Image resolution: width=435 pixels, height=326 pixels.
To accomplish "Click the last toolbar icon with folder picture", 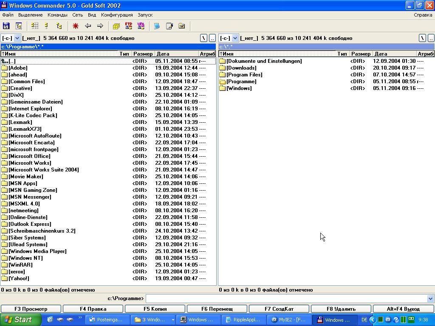I will [182, 26].
